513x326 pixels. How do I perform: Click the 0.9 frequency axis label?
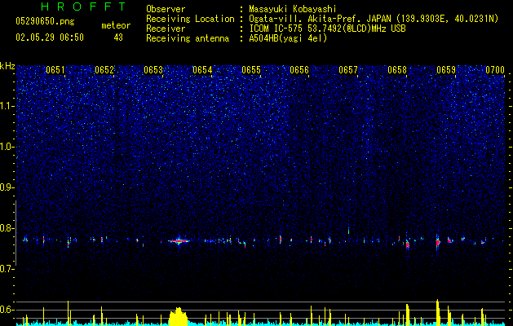pyautogui.click(x=7, y=187)
